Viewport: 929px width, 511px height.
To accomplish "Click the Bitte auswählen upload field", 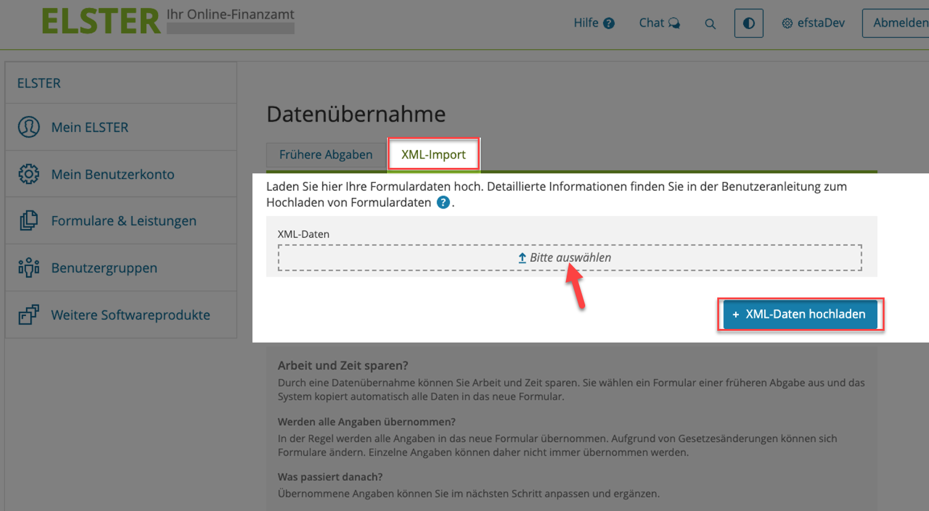I will coord(570,258).
